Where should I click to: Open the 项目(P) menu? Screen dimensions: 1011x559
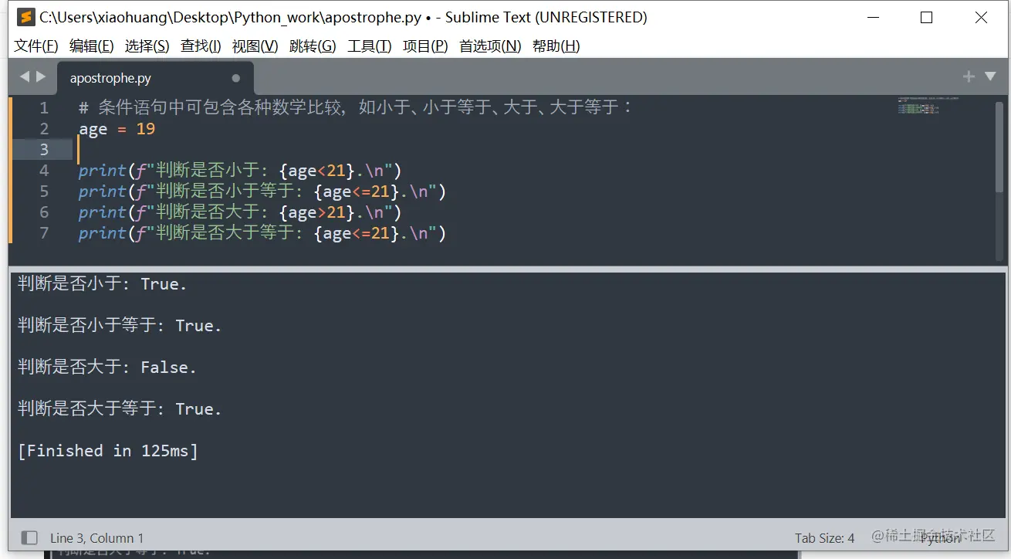pyautogui.click(x=425, y=46)
